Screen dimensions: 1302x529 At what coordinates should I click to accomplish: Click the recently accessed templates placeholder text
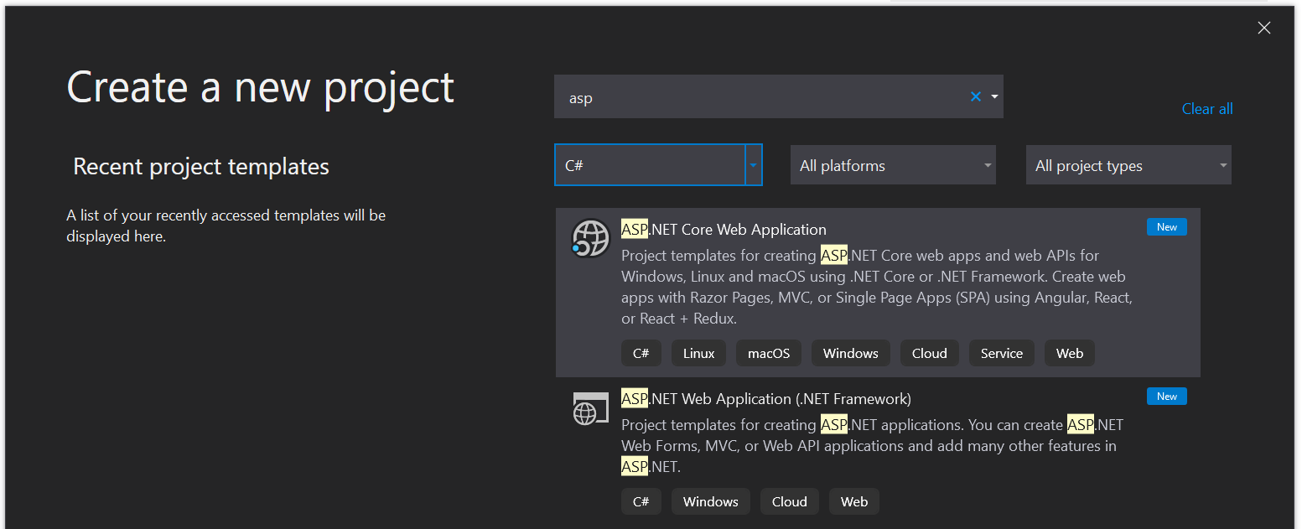click(x=226, y=226)
